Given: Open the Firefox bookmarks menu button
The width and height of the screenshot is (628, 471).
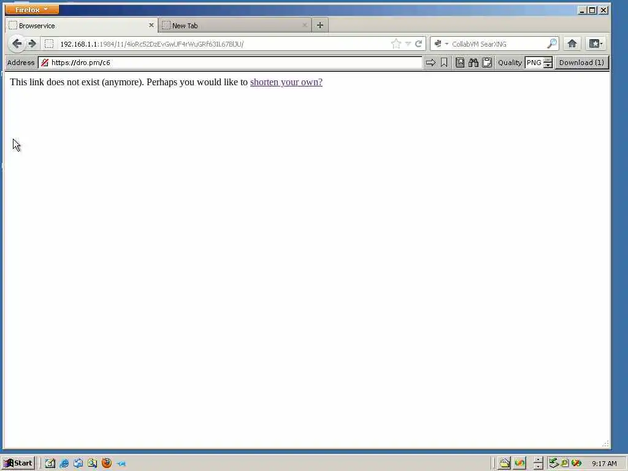Looking at the screenshot, I should (595, 44).
